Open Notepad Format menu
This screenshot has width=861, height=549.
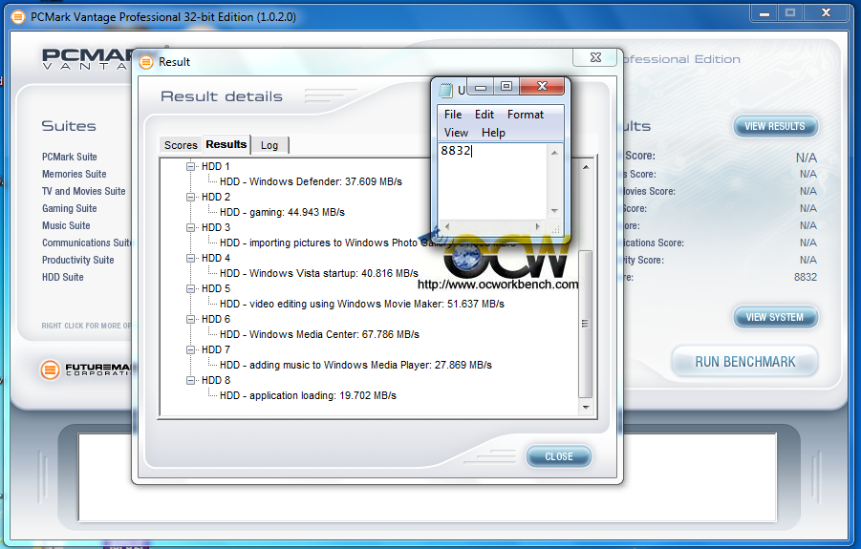click(526, 115)
